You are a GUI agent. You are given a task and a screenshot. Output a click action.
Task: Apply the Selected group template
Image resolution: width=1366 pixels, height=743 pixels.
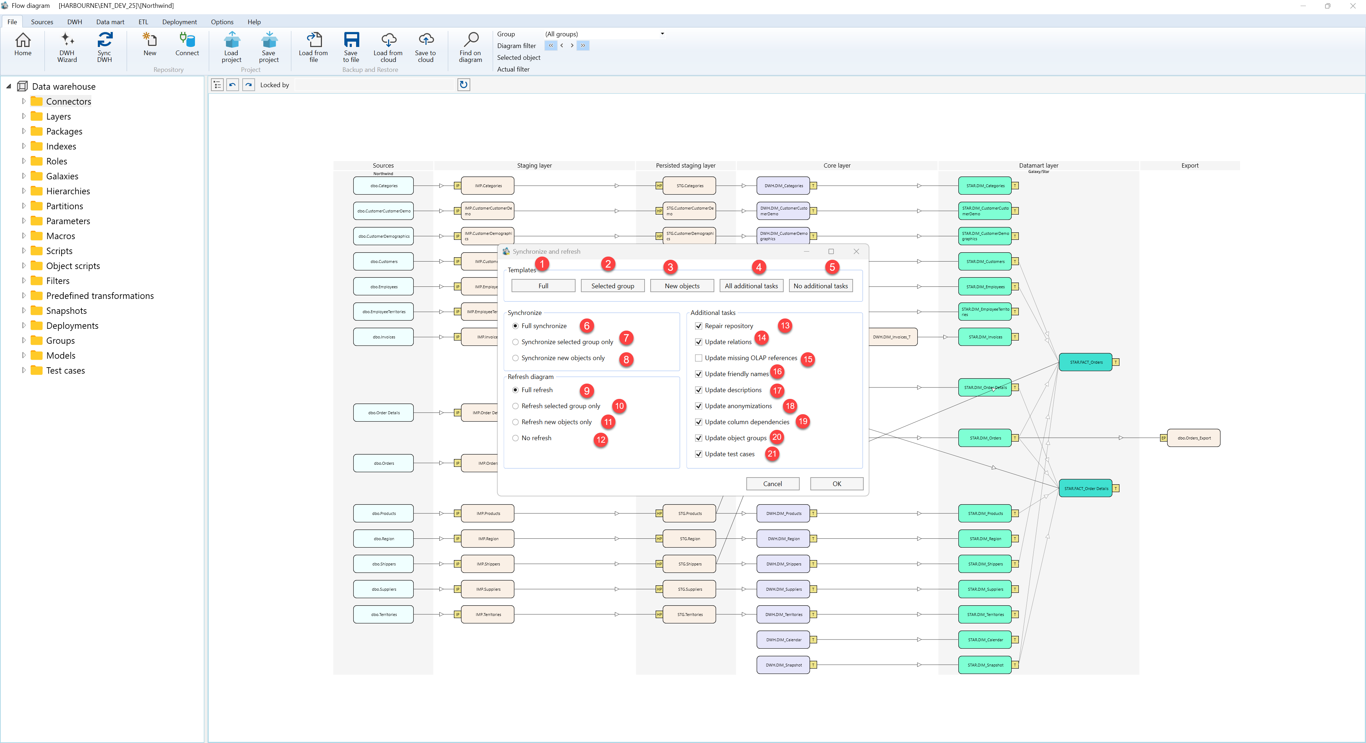click(x=613, y=286)
